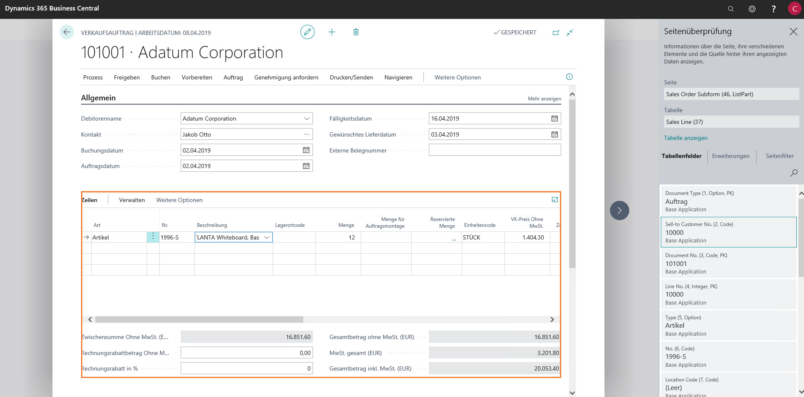Open the Vorbereiten menu

[197, 77]
